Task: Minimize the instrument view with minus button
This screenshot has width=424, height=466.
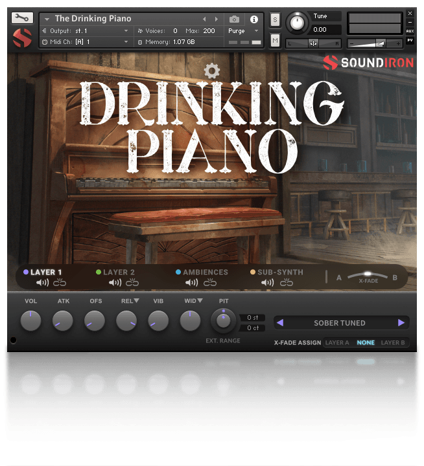Action: (410, 22)
